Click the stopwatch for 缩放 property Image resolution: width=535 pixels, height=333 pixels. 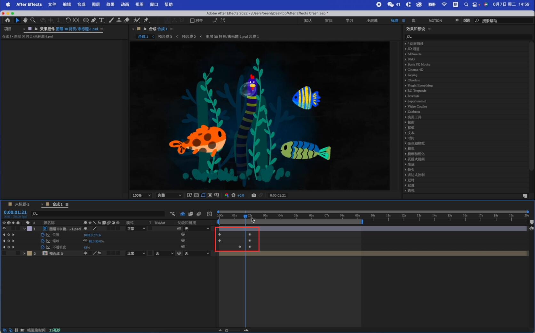[x=43, y=241]
